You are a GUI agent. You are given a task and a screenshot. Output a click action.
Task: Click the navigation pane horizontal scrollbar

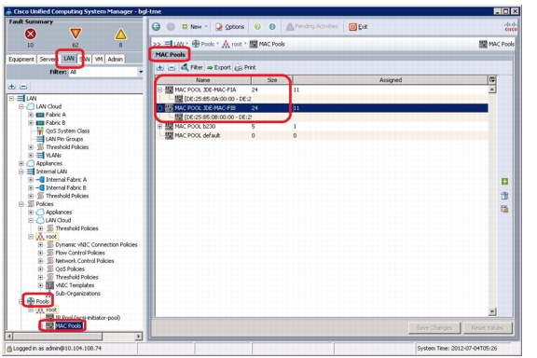pyautogui.click(x=74, y=336)
